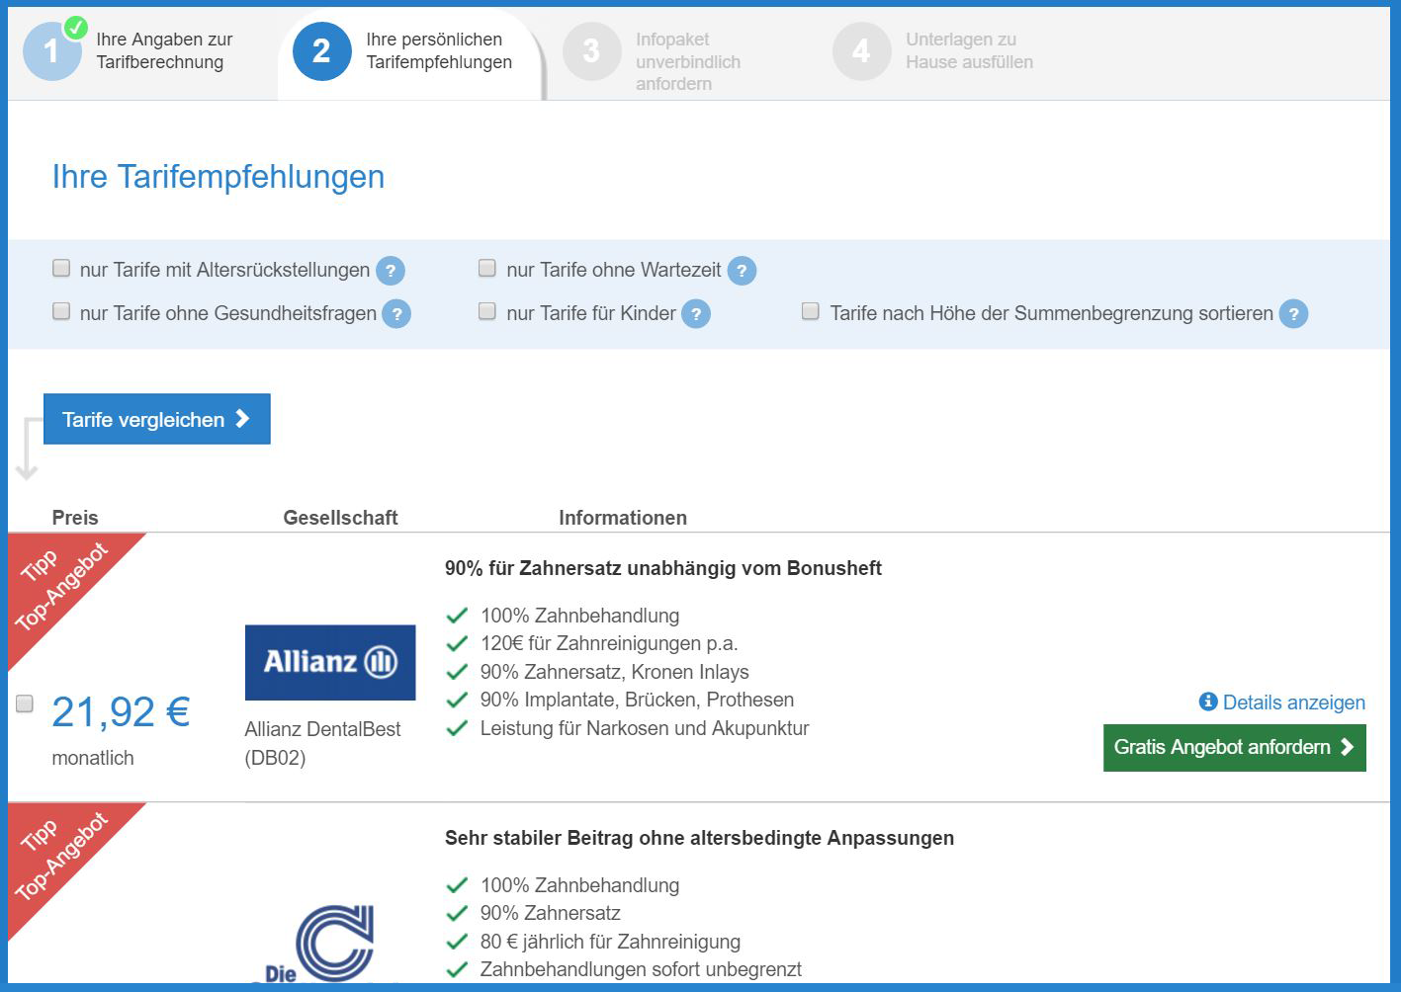
Task: Click 'Zahnbehandlungen sofort unbegrenzt' text
Action: (641, 969)
